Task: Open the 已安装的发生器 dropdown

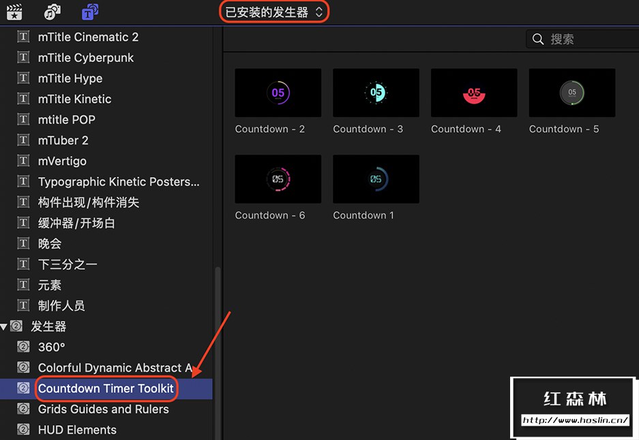Action: coord(274,12)
